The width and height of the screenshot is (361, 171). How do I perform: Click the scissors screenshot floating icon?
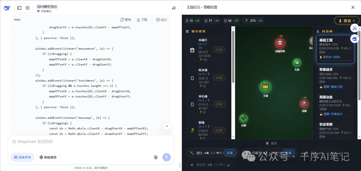[x=355, y=28]
